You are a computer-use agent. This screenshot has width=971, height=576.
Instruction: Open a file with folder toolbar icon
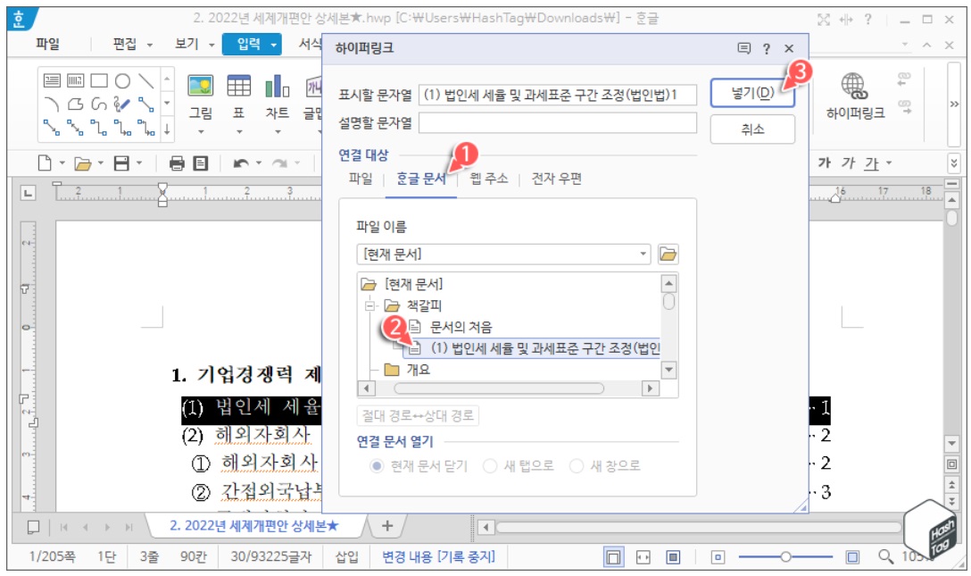(x=82, y=163)
